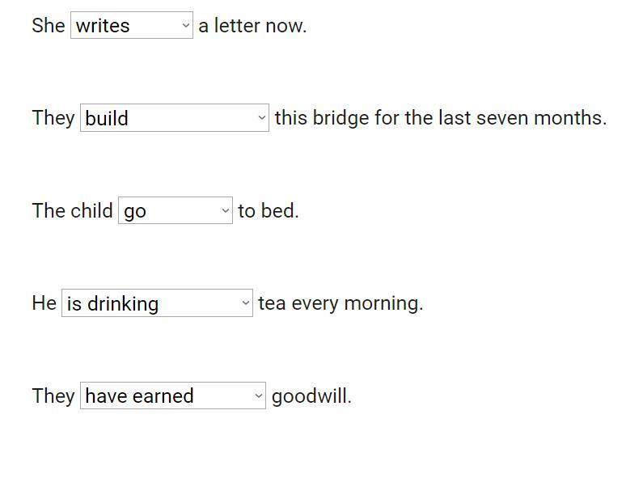The height and width of the screenshot is (478, 643).
Task: Click 'They' before the 'have earned' dropdown
Action: click(53, 396)
